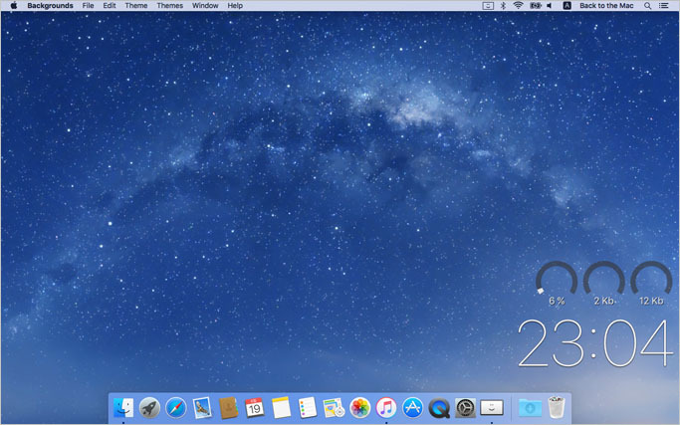Open the Backgrounds application menu
The image size is (680, 425).
50,6
